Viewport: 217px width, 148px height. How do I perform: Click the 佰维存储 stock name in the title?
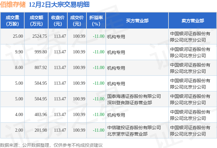pyautogui.click(x=13, y=4)
